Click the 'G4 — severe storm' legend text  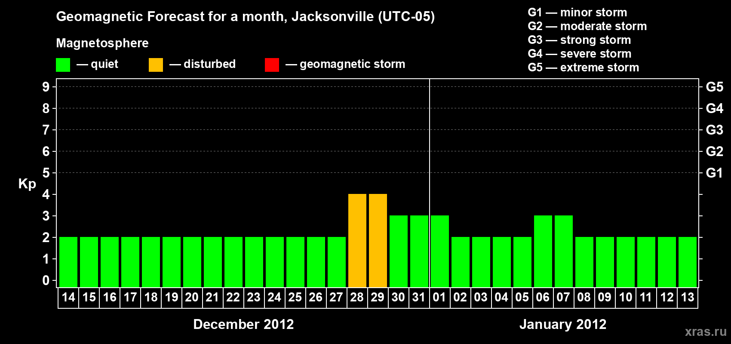[580, 54]
